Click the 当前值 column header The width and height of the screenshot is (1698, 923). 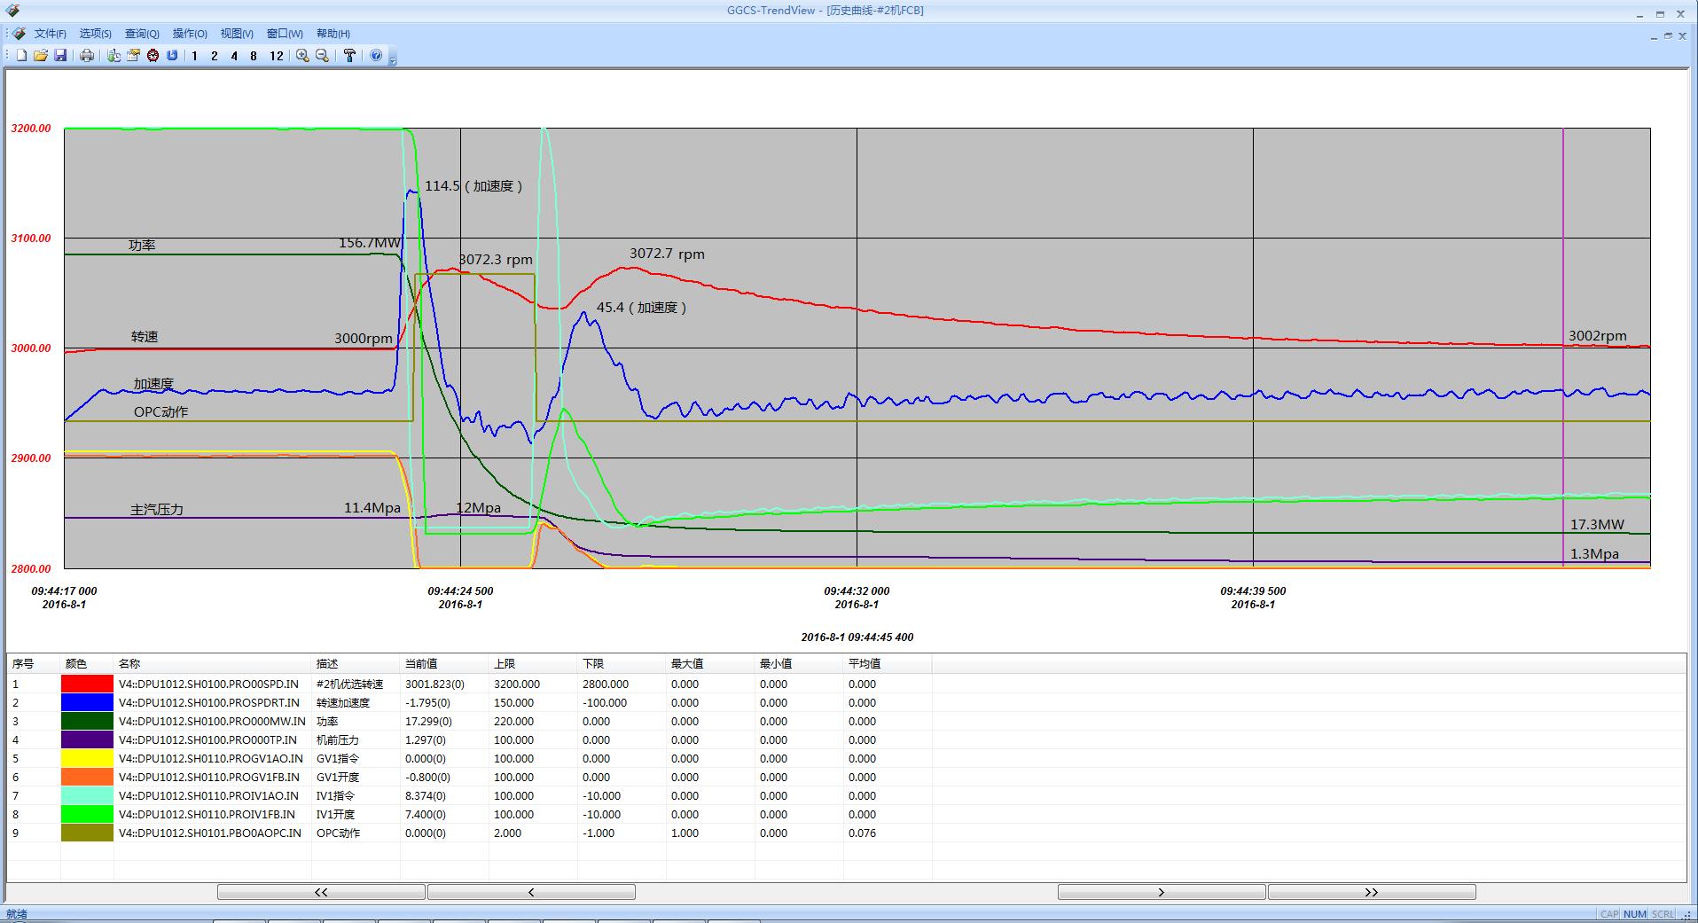[444, 663]
